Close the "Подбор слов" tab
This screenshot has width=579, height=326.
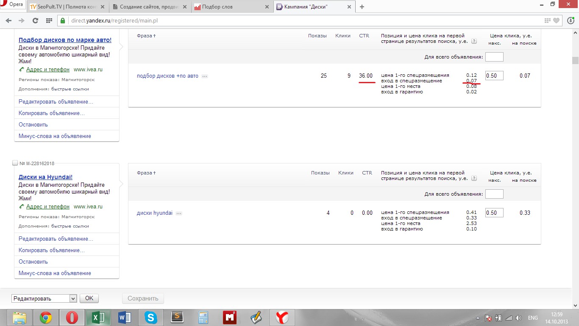click(267, 7)
